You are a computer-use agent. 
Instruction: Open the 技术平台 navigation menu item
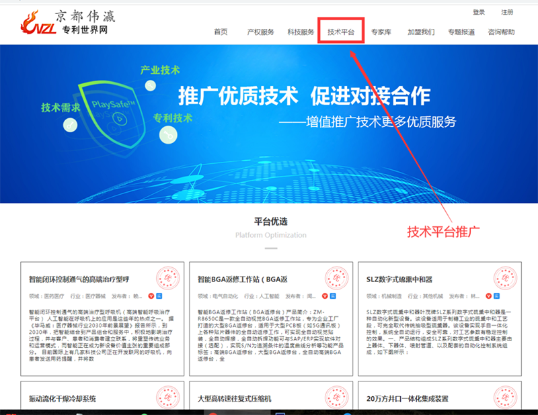point(341,32)
